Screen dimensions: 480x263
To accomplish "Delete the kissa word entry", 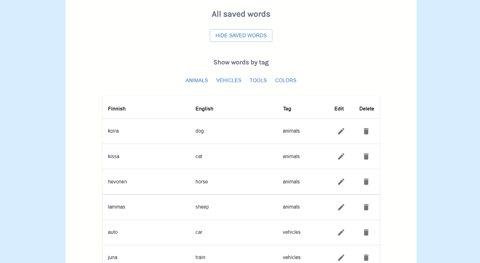I will click(x=366, y=156).
